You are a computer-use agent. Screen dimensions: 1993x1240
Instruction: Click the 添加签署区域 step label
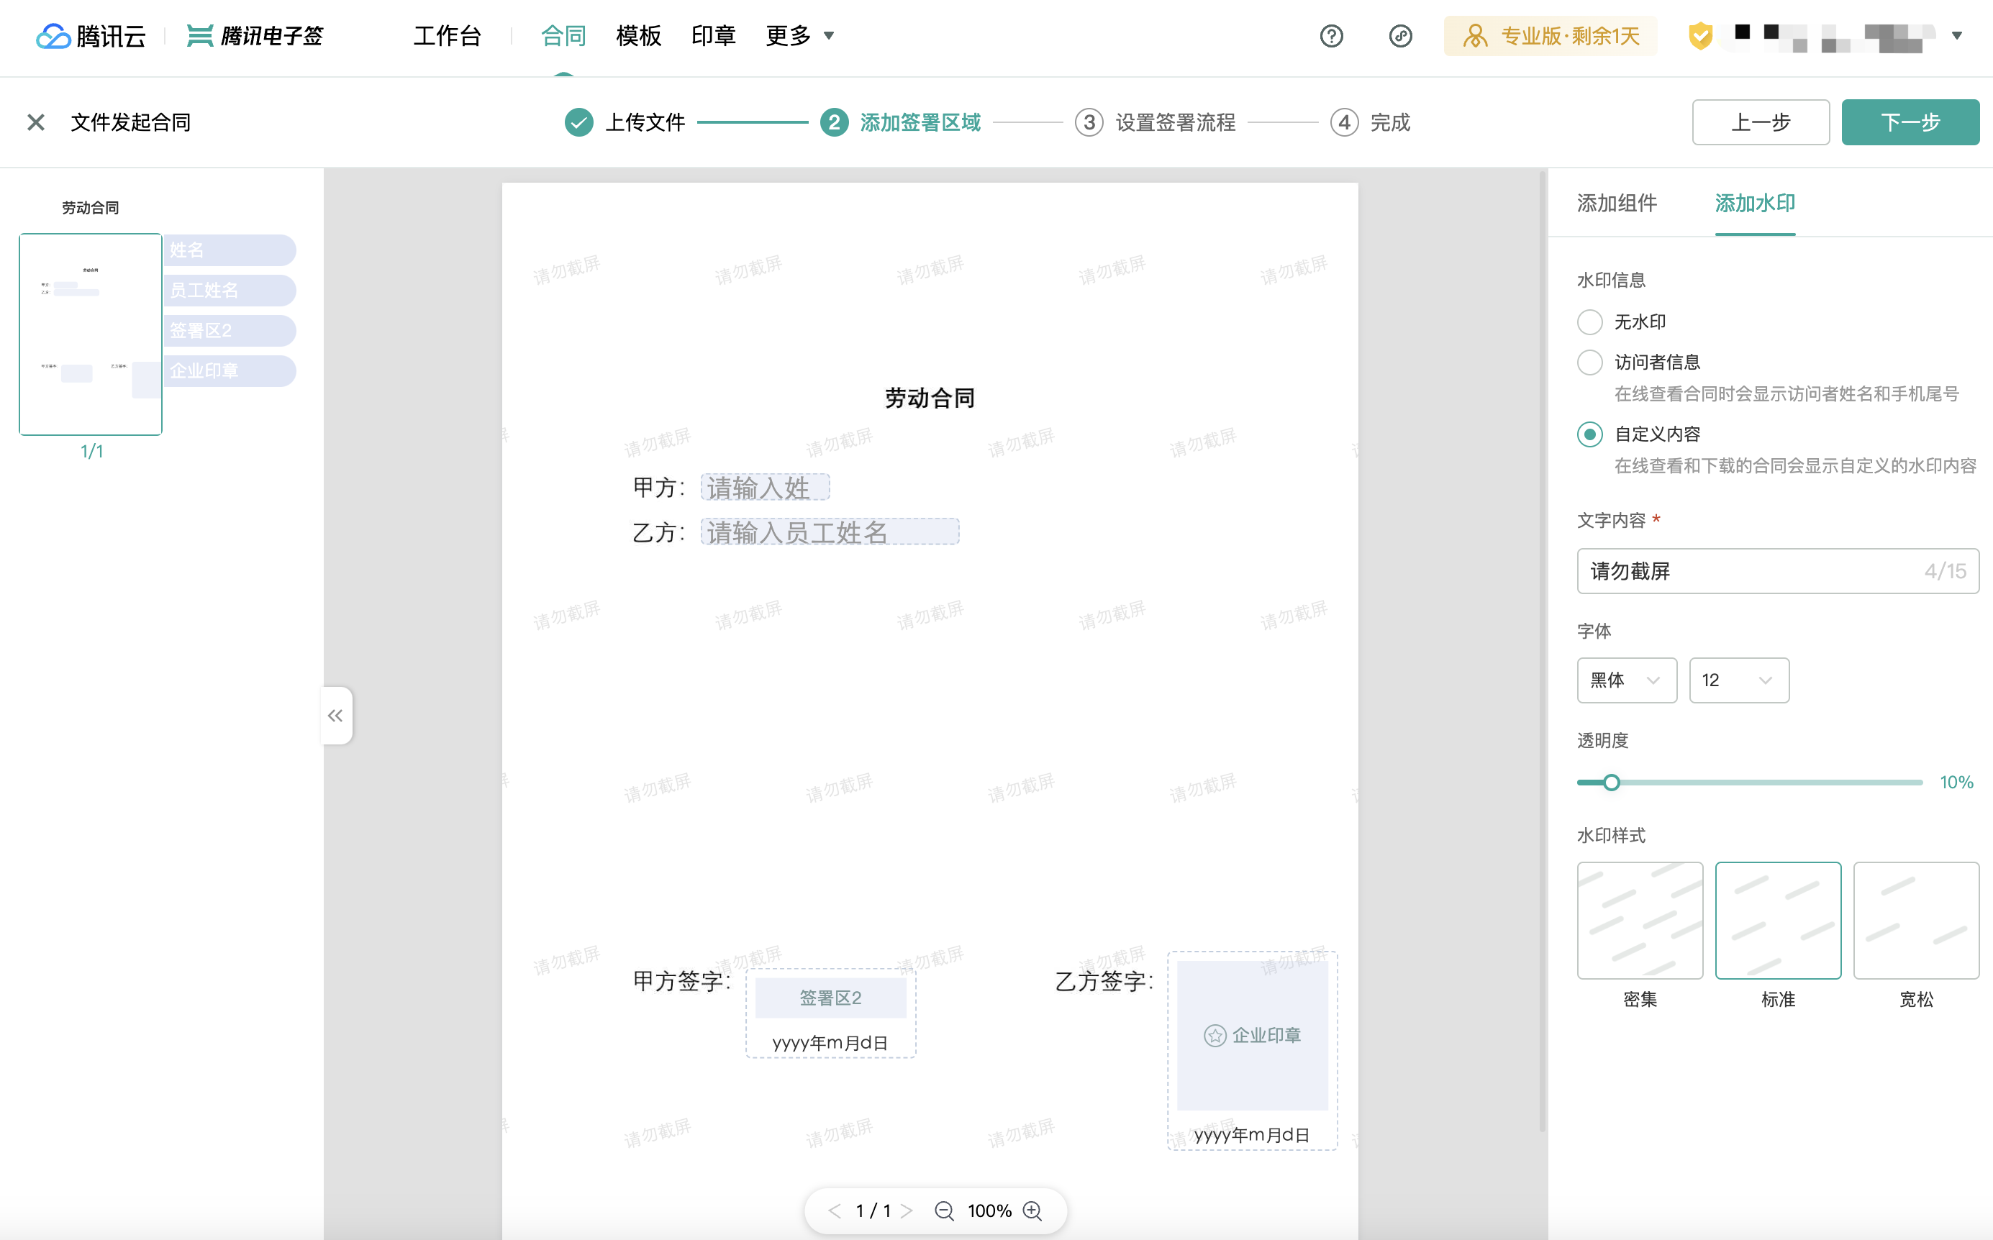[x=920, y=122]
